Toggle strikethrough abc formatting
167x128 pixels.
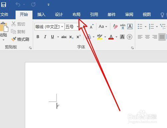[x=64, y=37]
